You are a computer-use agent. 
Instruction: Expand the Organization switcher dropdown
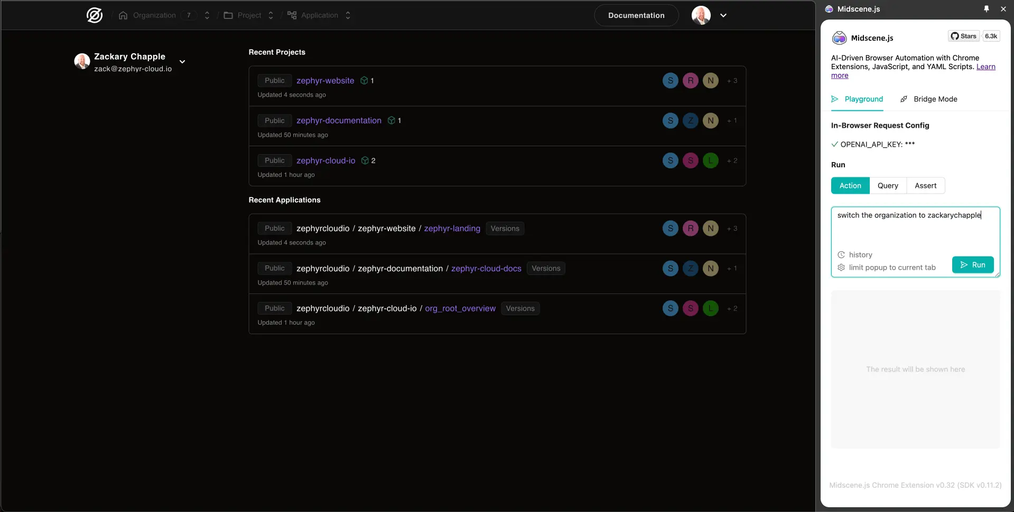click(x=207, y=15)
